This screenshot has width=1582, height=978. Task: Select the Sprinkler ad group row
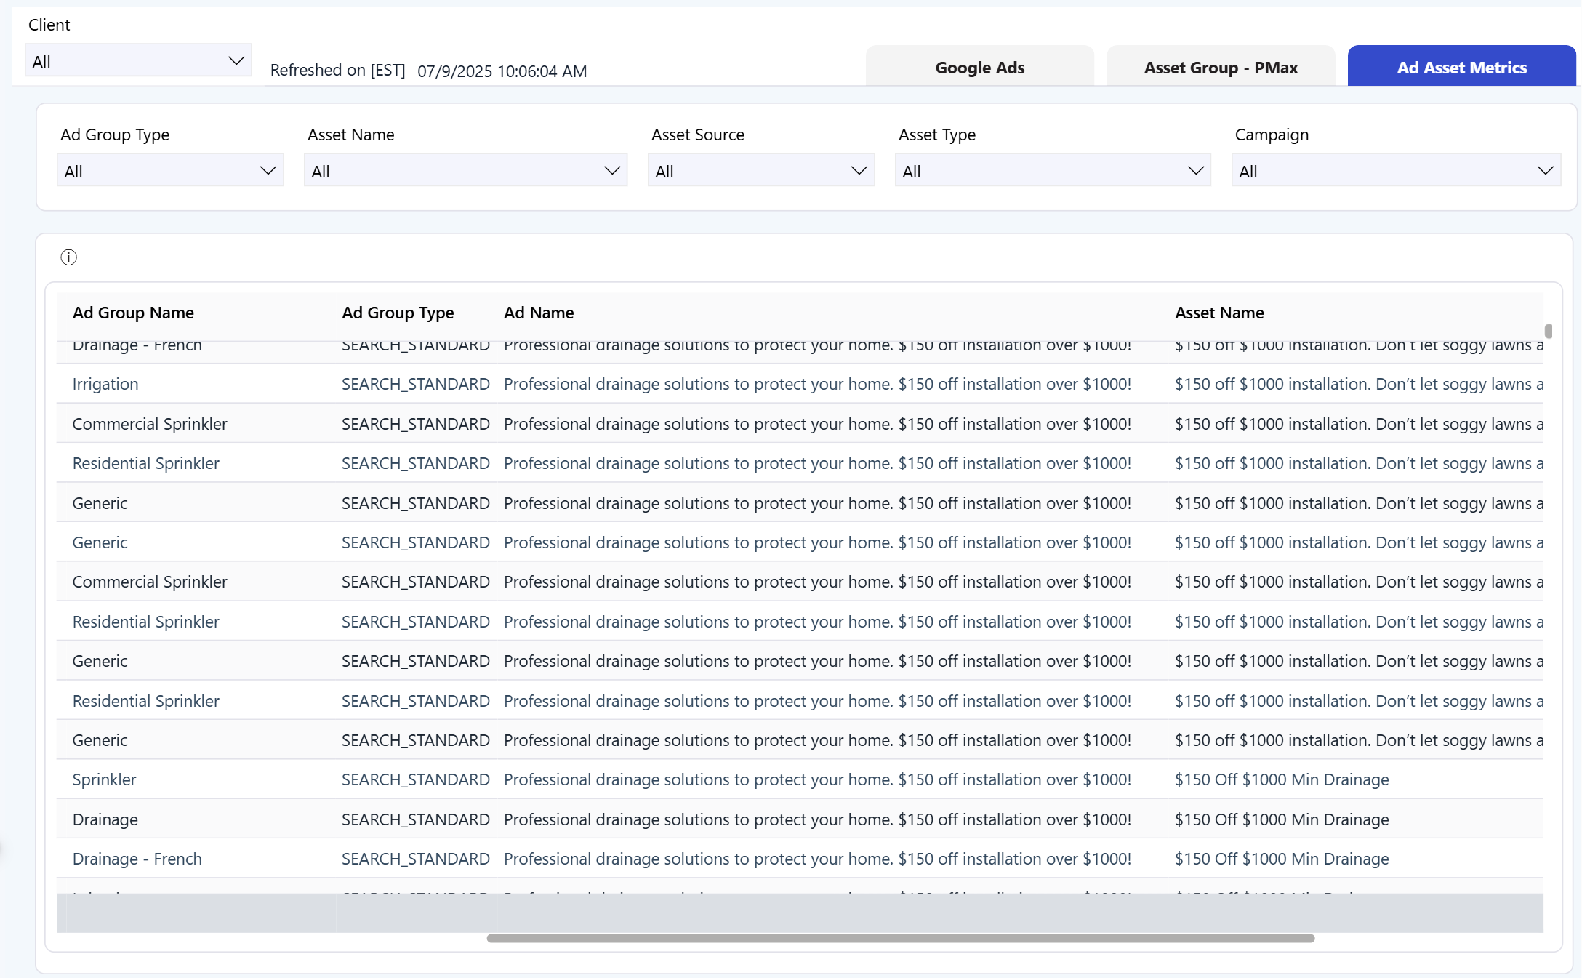[104, 779]
